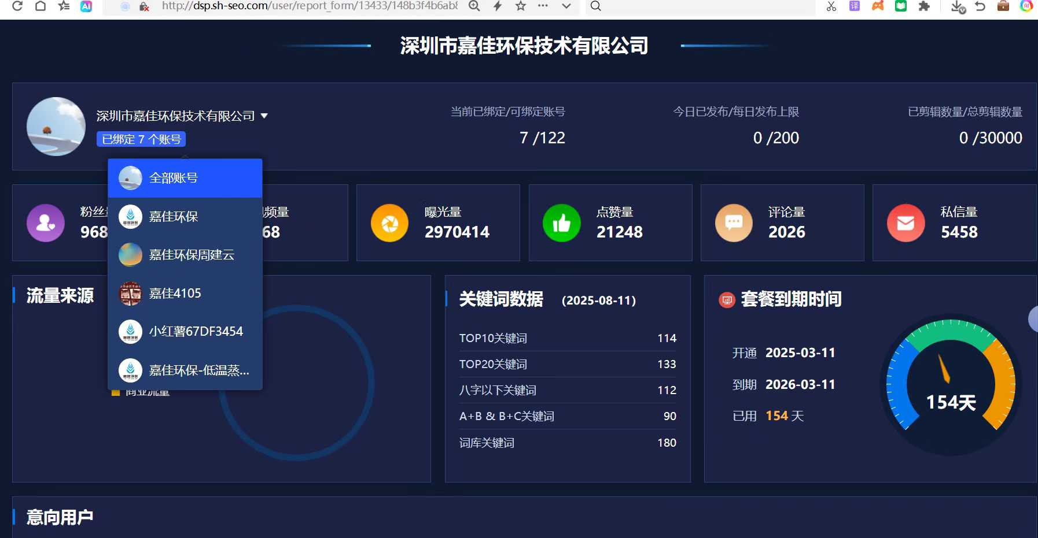Click the purple 粉丝 followers icon
Image resolution: width=1038 pixels, height=538 pixels.
click(46, 223)
